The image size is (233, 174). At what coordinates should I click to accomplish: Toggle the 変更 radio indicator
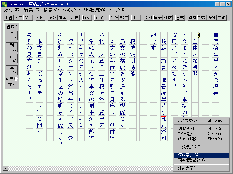point(16,79)
